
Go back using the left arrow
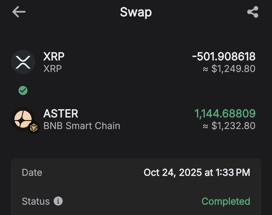(x=19, y=12)
